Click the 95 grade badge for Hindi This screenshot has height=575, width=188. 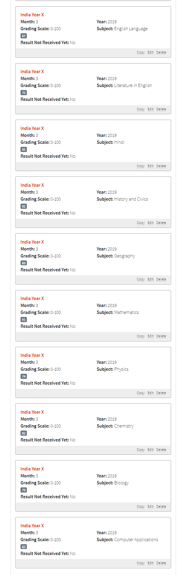(24, 150)
